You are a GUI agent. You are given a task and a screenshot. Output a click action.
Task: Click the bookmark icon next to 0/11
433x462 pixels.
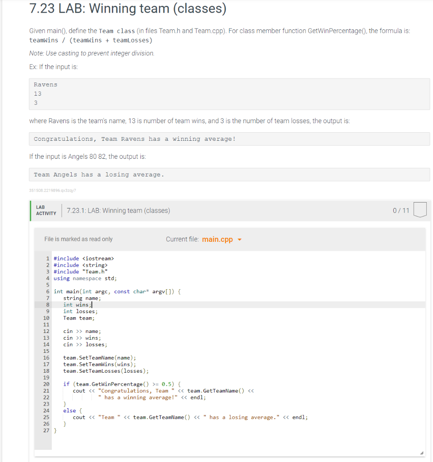tap(419, 209)
